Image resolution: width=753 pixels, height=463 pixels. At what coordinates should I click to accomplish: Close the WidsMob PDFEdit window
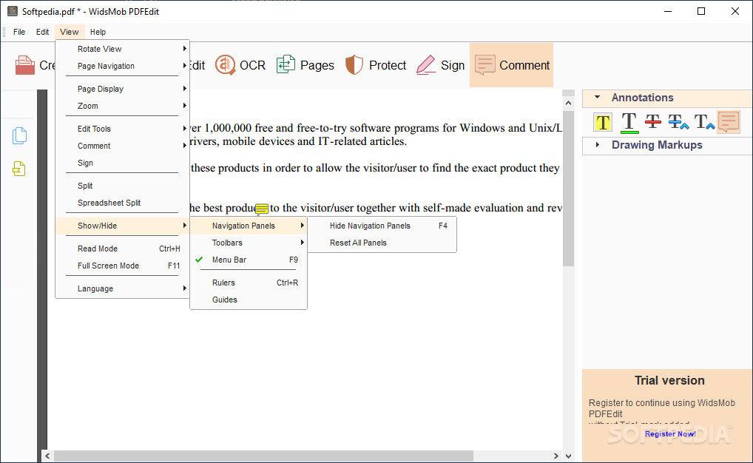click(735, 11)
